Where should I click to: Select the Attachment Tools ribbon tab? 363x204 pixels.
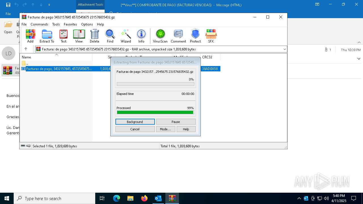pos(90,5)
